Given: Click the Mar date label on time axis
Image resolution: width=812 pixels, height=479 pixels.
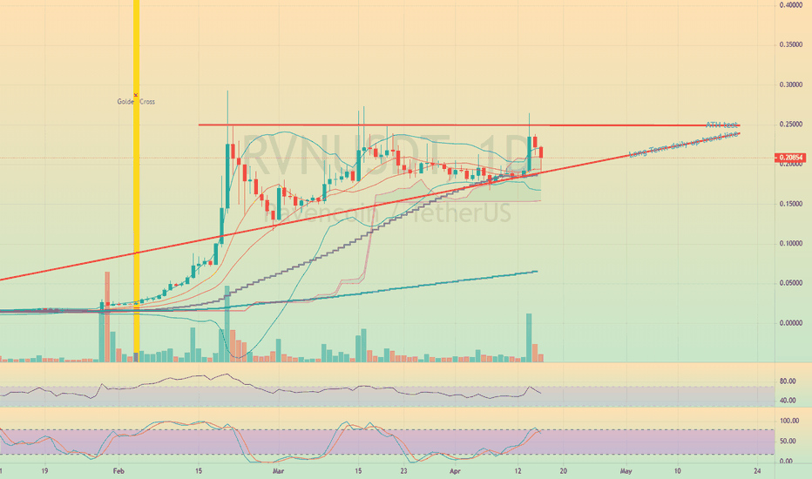Looking at the screenshot, I should coord(279,471).
